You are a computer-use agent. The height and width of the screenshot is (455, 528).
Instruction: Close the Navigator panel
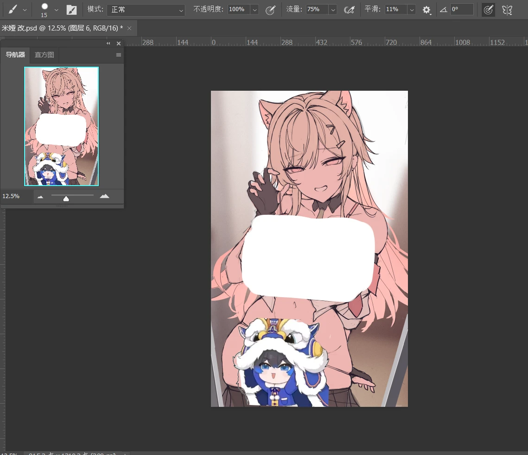click(x=119, y=44)
